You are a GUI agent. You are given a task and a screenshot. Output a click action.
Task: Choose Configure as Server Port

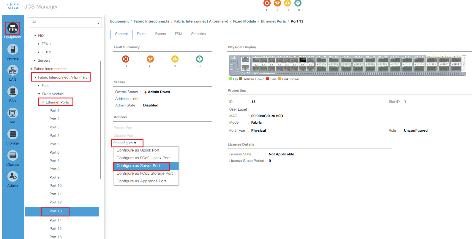[x=146, y=166]
